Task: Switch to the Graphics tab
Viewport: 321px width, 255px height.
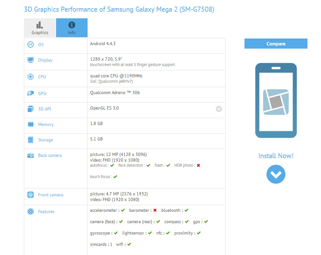Action: (x=40, y=28)
